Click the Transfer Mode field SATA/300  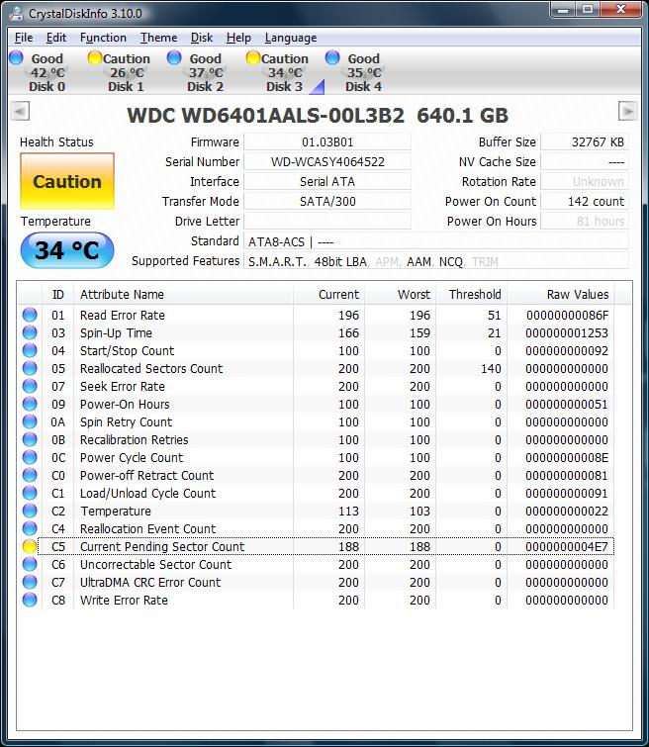[327, 201]
